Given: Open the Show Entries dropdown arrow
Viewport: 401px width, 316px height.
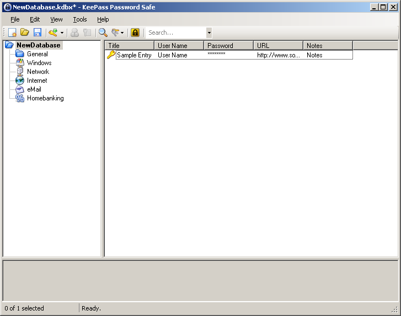Looking at the screenshot, I should [x=122, y=33].
